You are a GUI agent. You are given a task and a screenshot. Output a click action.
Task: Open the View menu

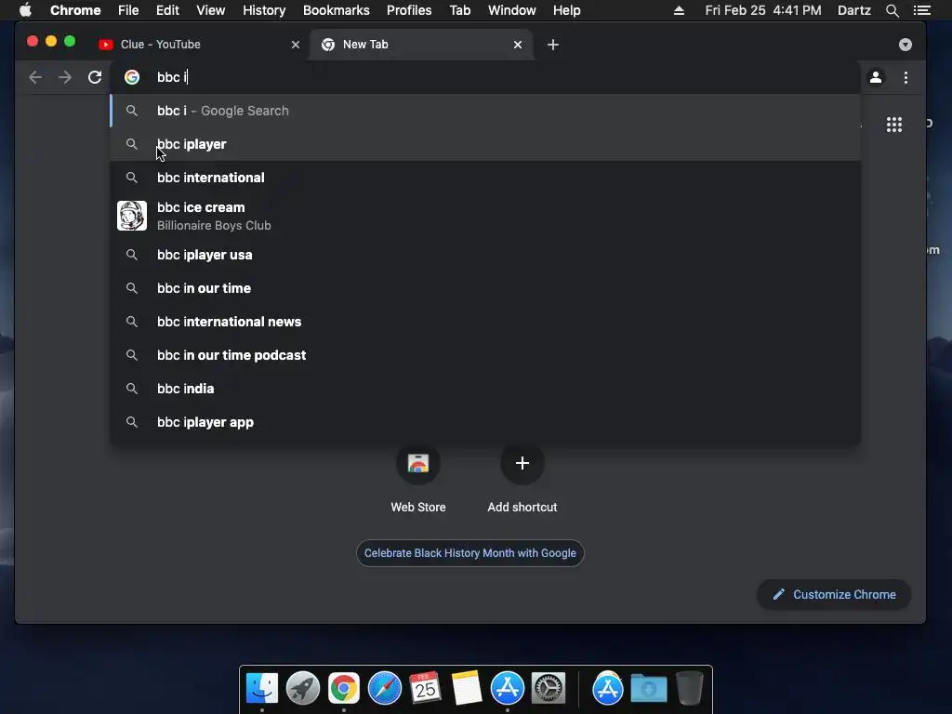[x=211, y=10]
